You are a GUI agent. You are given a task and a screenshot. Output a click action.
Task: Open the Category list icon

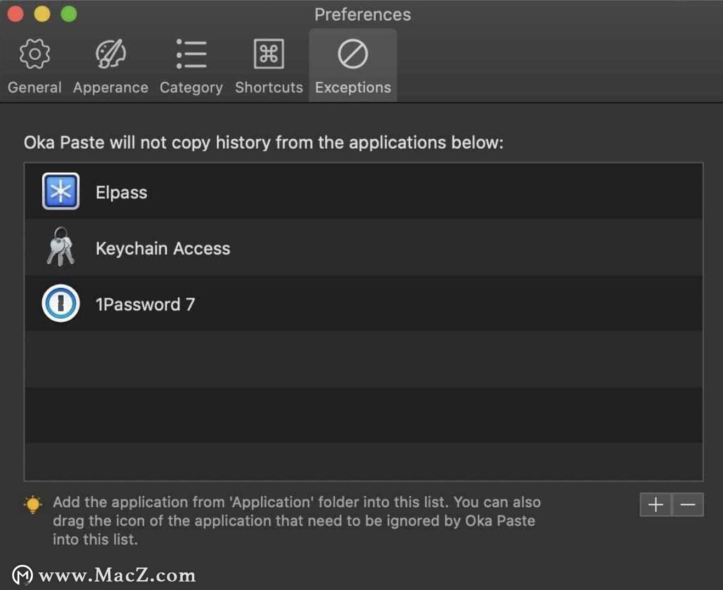(x=191, y=54)
